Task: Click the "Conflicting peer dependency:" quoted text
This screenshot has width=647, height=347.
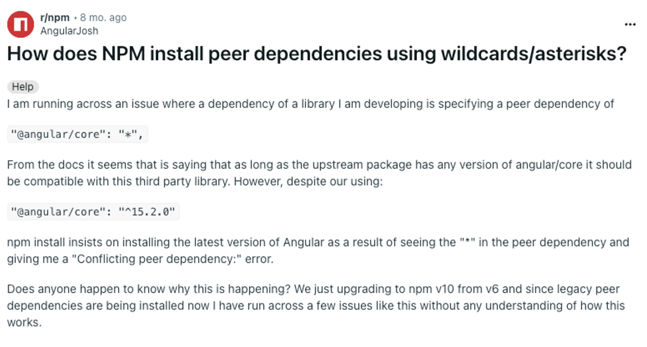Action: pos(156,259)
